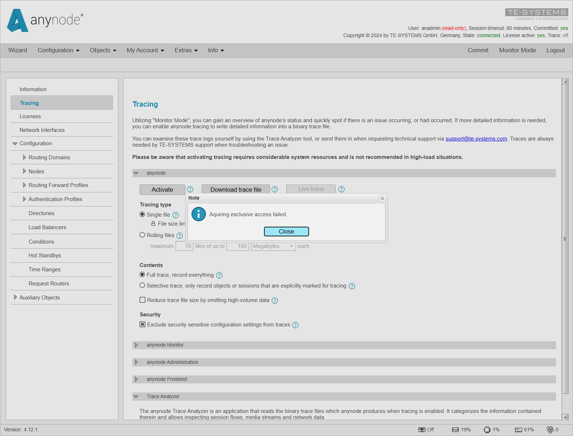The image size is (573, 436).
Task: Open Network Interfaces in the sidebar
Action: [62, 130]
